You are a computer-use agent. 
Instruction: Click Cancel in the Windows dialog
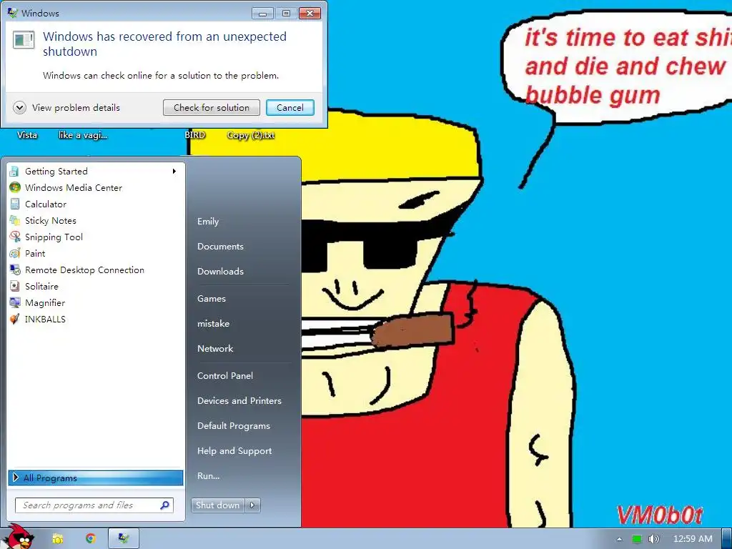(290, 108)
